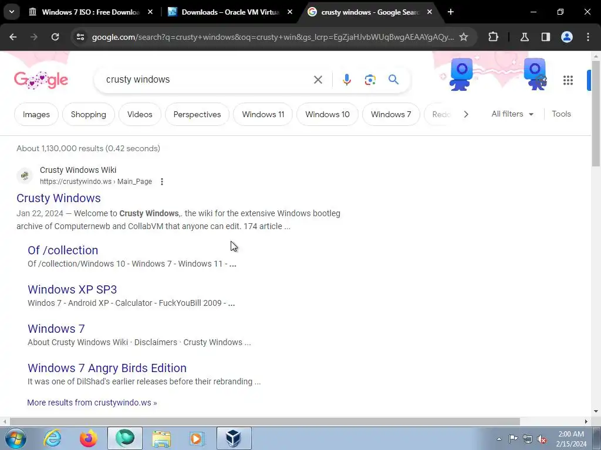Click the Chrome taskbar button
This screenshot has width=601, height=450.
[x=125, y=438]
